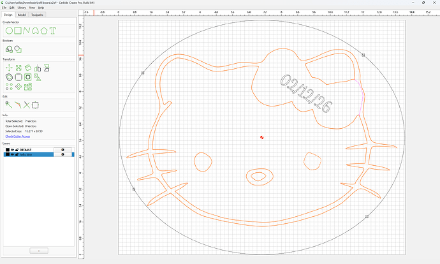Open settings for DEFAULT layer
This screenshot has height=264, width=440.
point(62,150)
